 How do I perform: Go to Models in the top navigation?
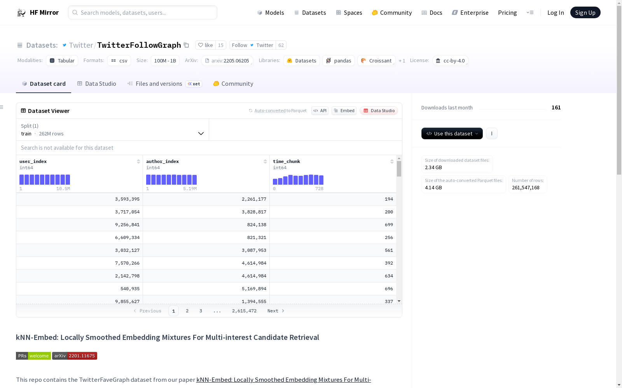click(271, 13)
